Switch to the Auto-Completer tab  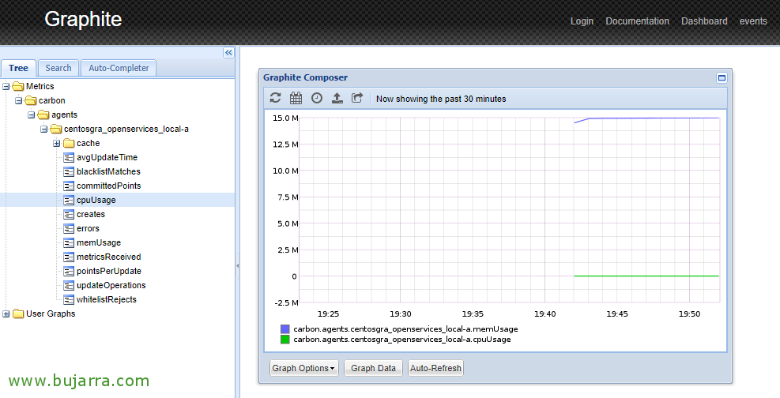tap(119, 68)
